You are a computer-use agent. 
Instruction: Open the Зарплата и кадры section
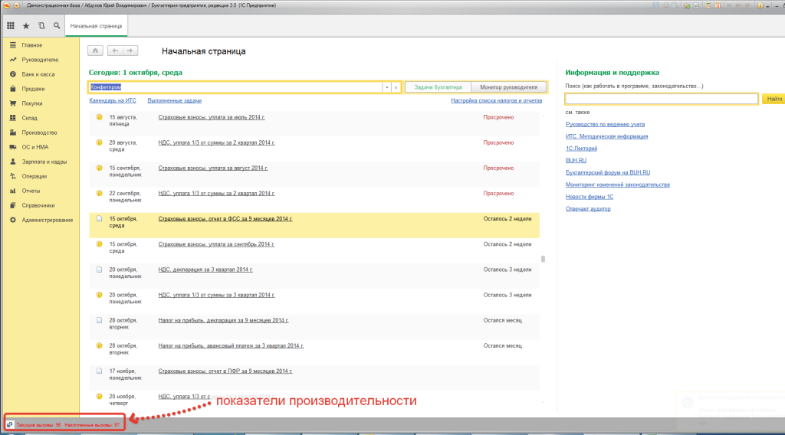(x=44, y=162)
